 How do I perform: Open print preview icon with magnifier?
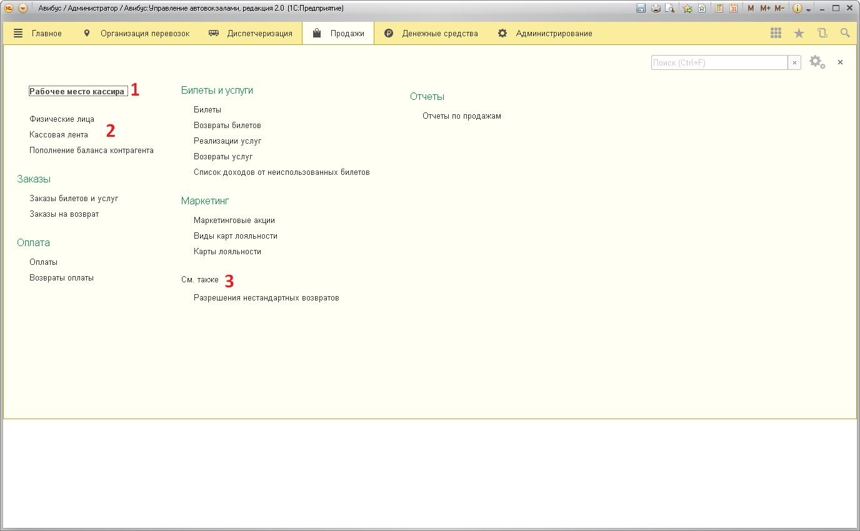(x=670, y=9)
